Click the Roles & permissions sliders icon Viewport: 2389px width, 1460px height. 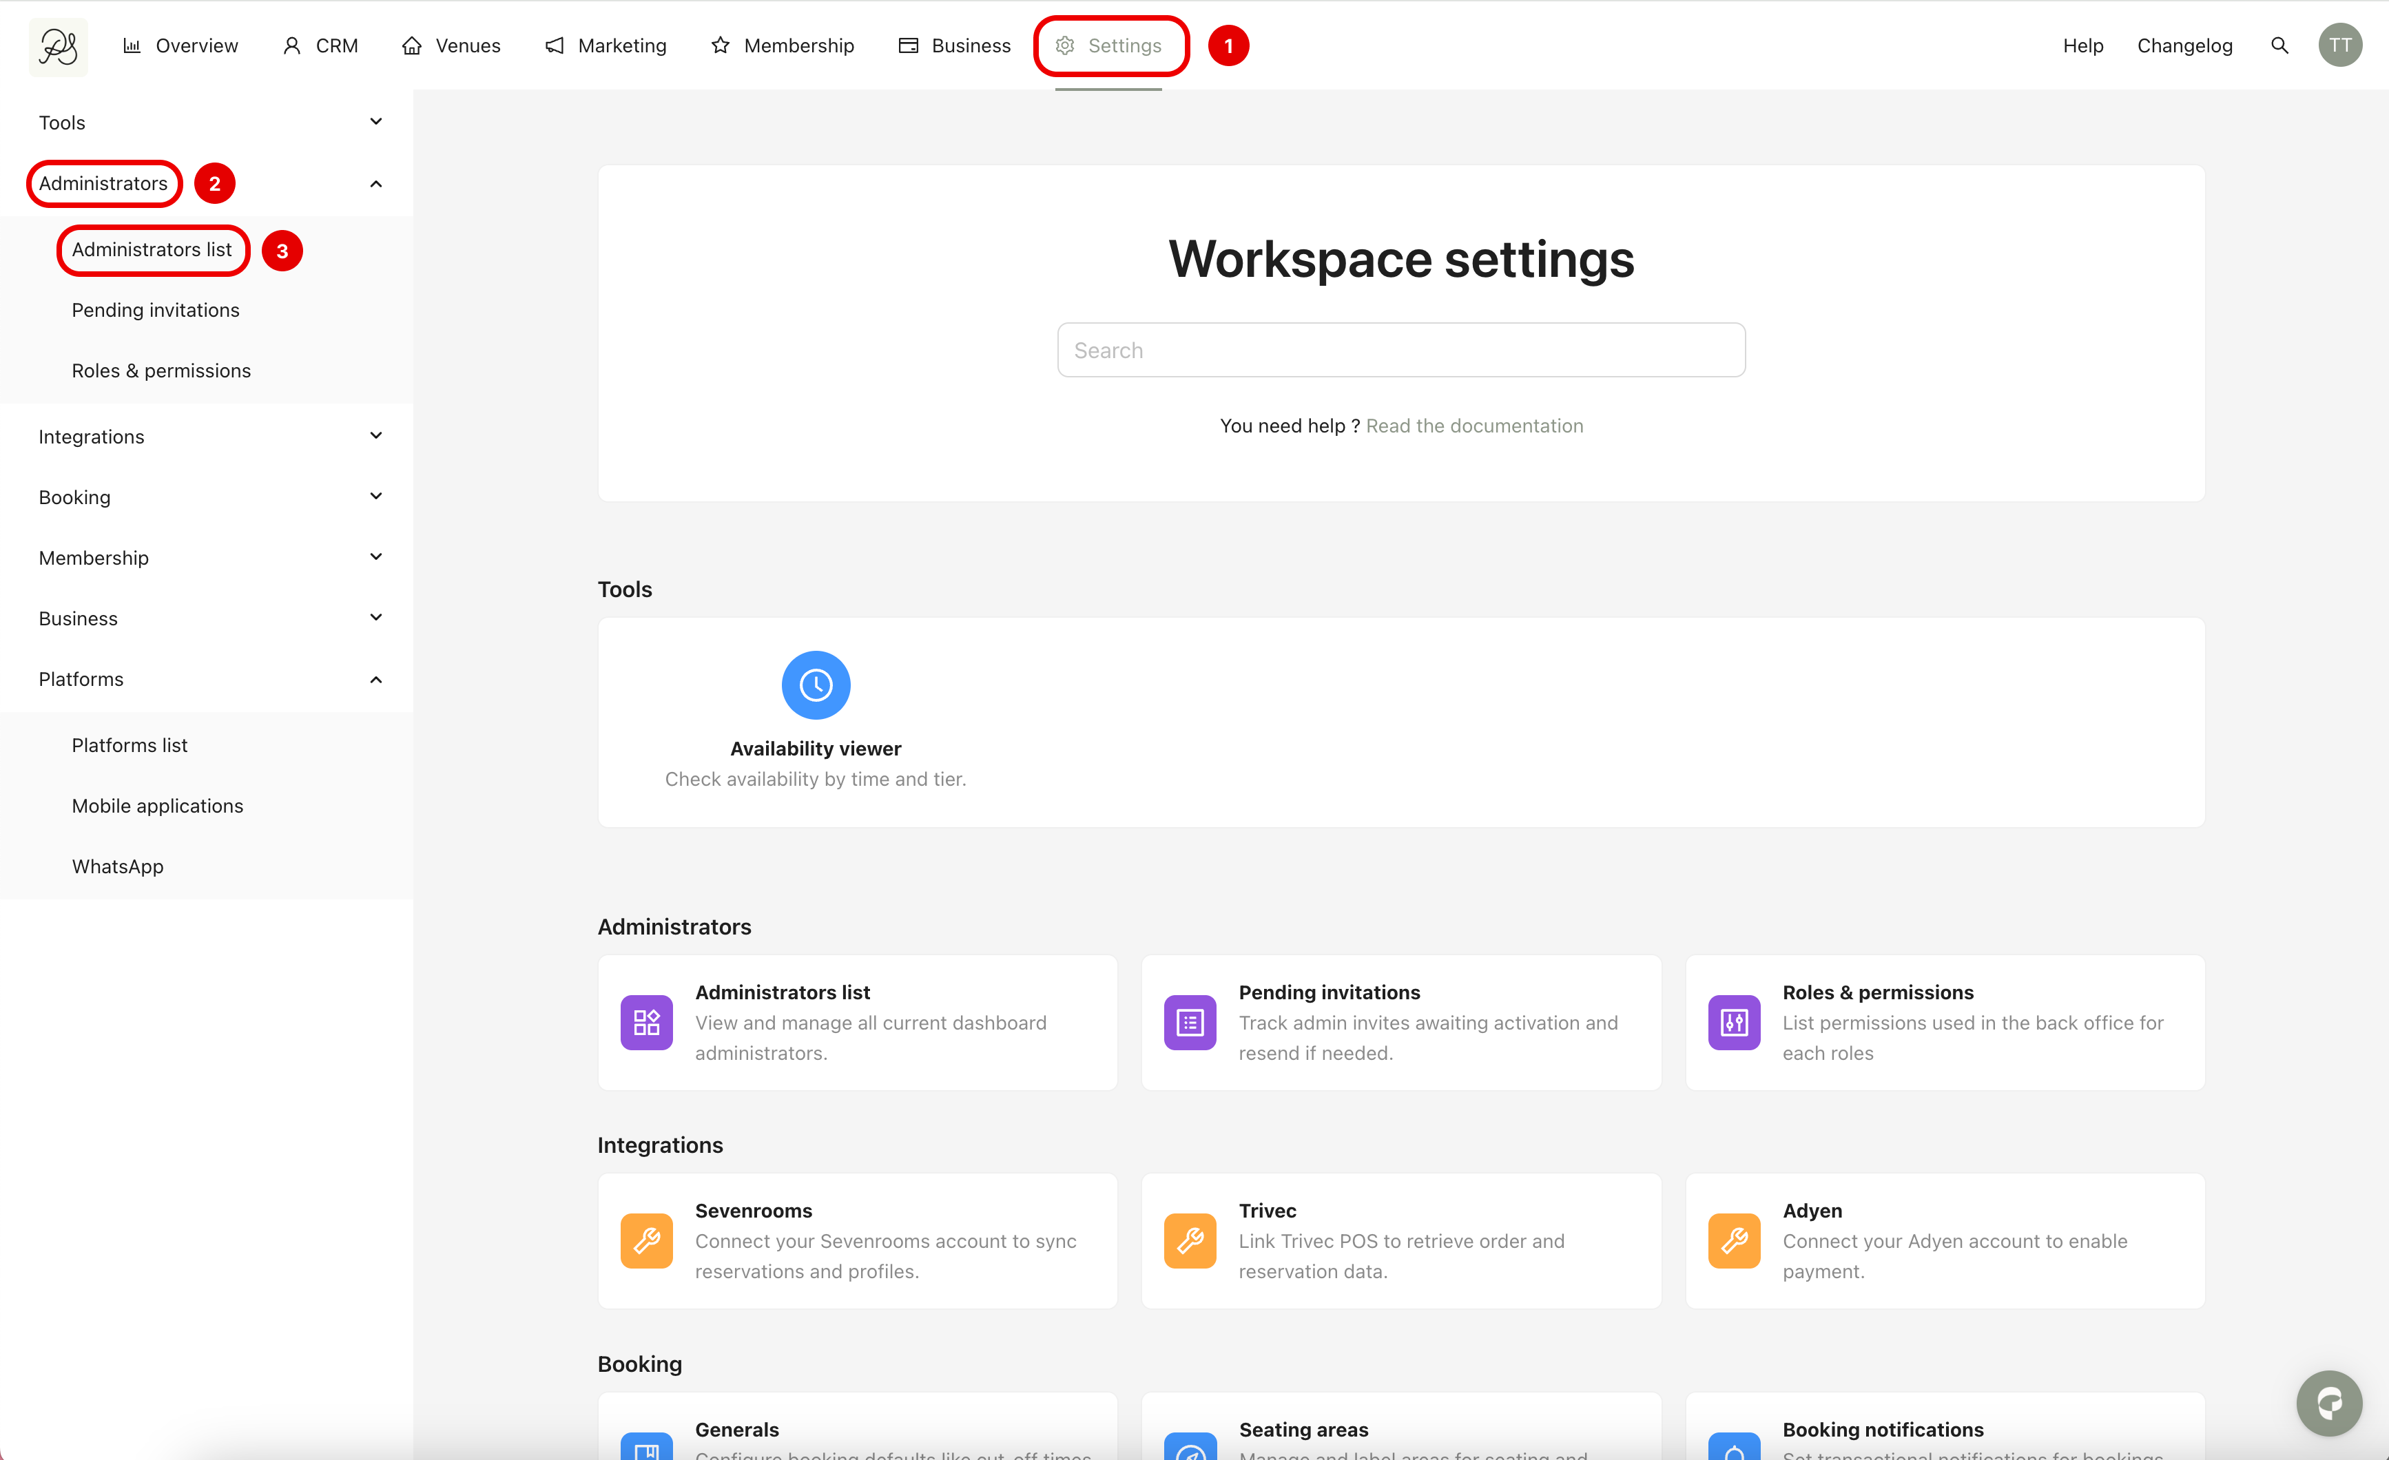pyautogui.click(x=1734, y=1022)
